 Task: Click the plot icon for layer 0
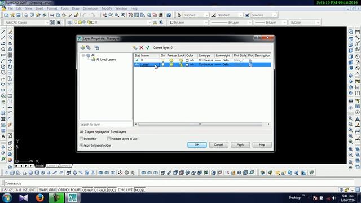pos(250,60)
